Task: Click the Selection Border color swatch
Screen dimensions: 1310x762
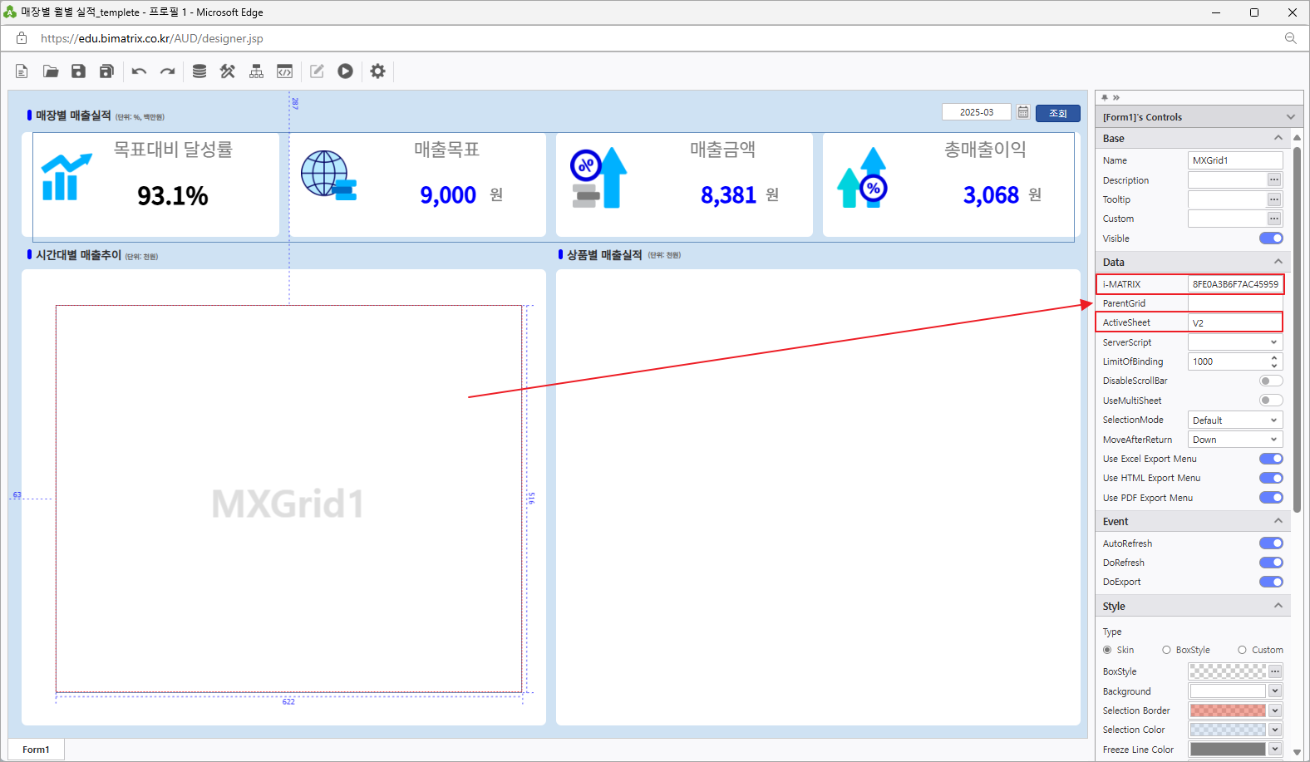Action: [1227, 710]
